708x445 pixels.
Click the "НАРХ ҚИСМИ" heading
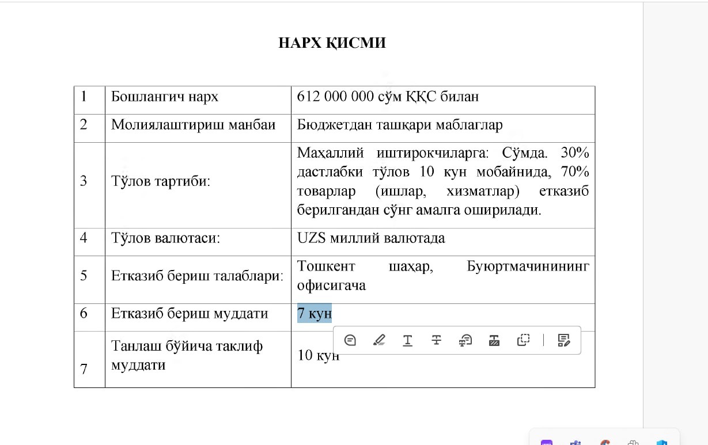coord(332,43)
